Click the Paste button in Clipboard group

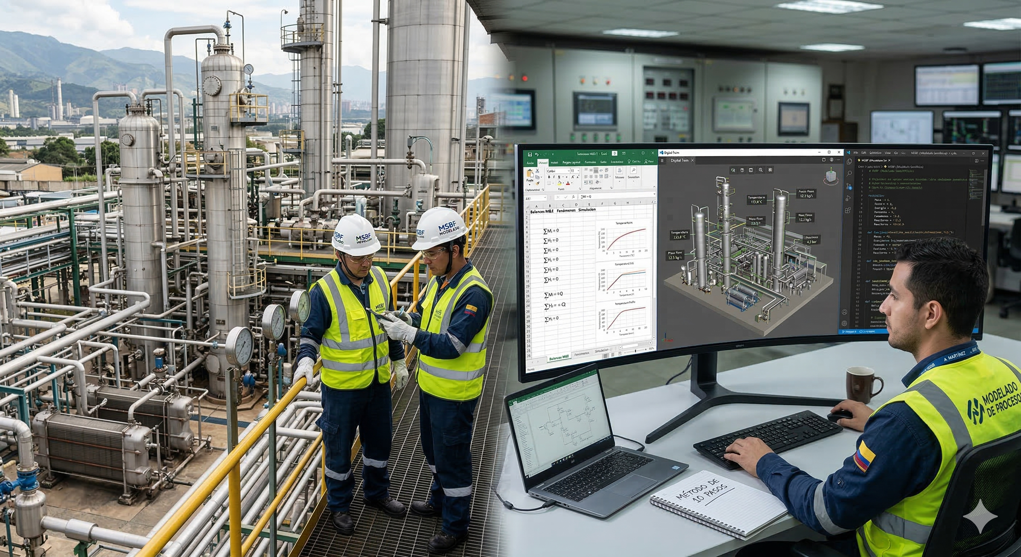530,174
